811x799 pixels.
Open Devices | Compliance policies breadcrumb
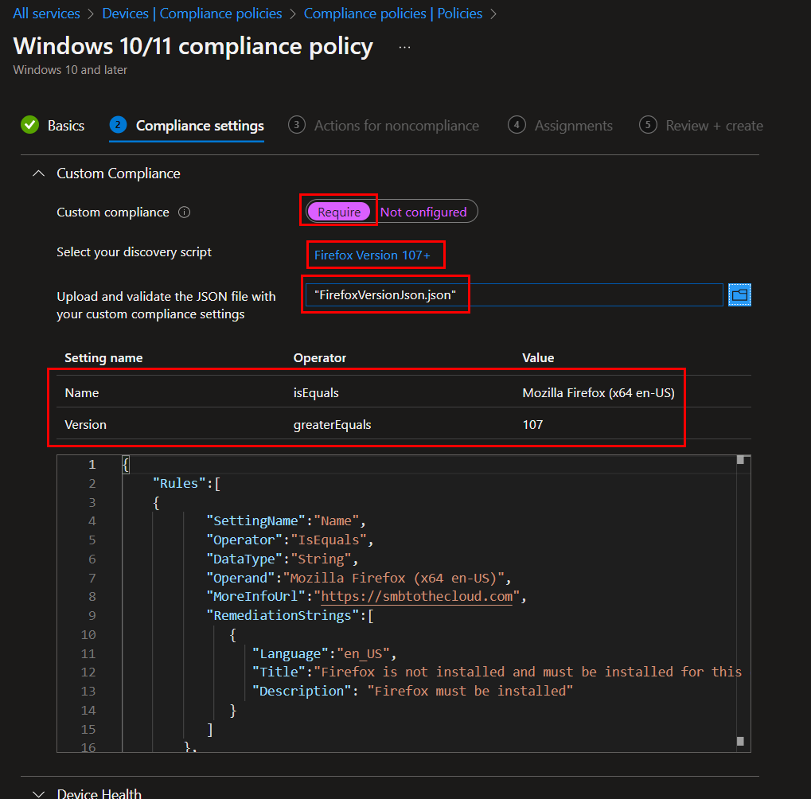[192, 14]
